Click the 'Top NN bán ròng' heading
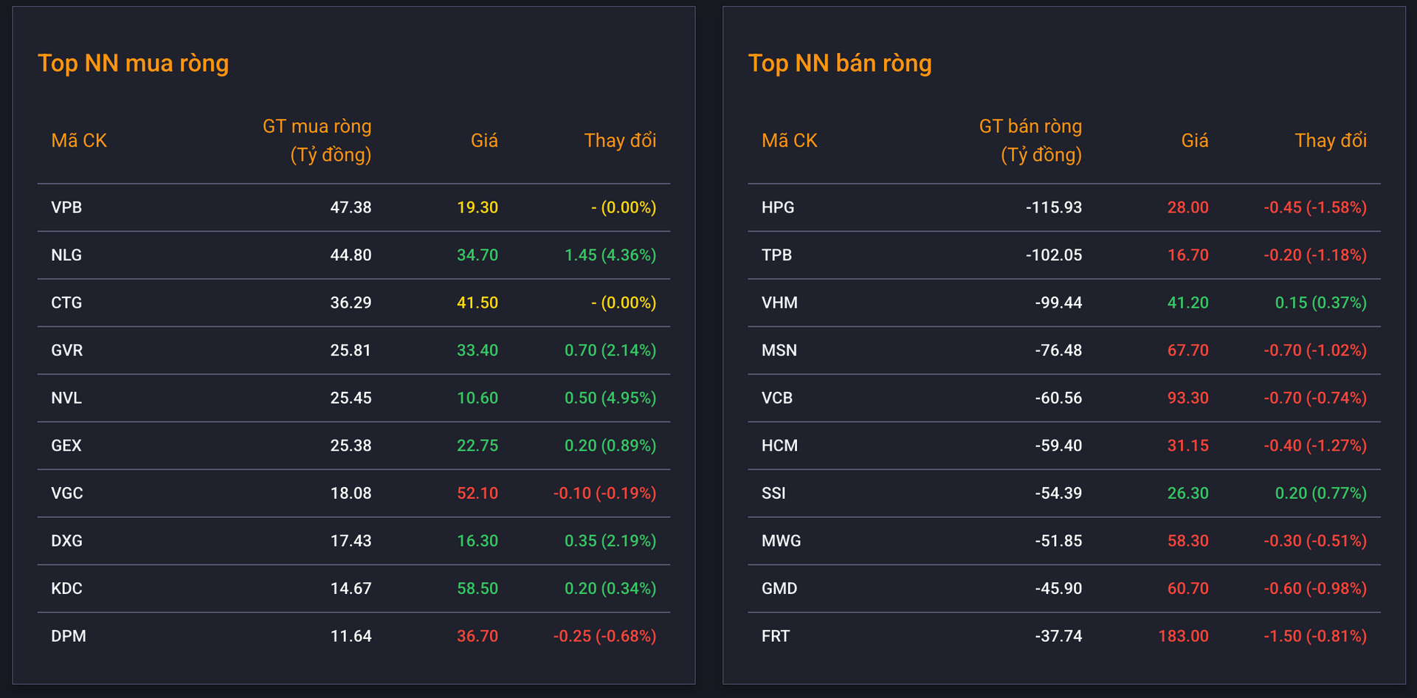This screenshot has height=698, width=1417. coord(840,63)
